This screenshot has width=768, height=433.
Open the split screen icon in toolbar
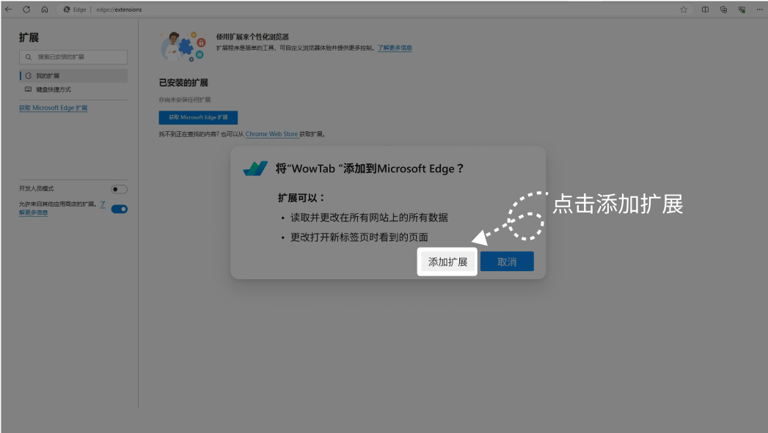[x=705, y=10]
